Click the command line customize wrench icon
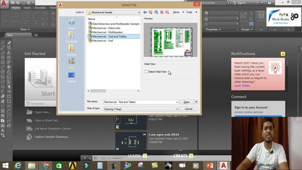 [x=90, y=158]
